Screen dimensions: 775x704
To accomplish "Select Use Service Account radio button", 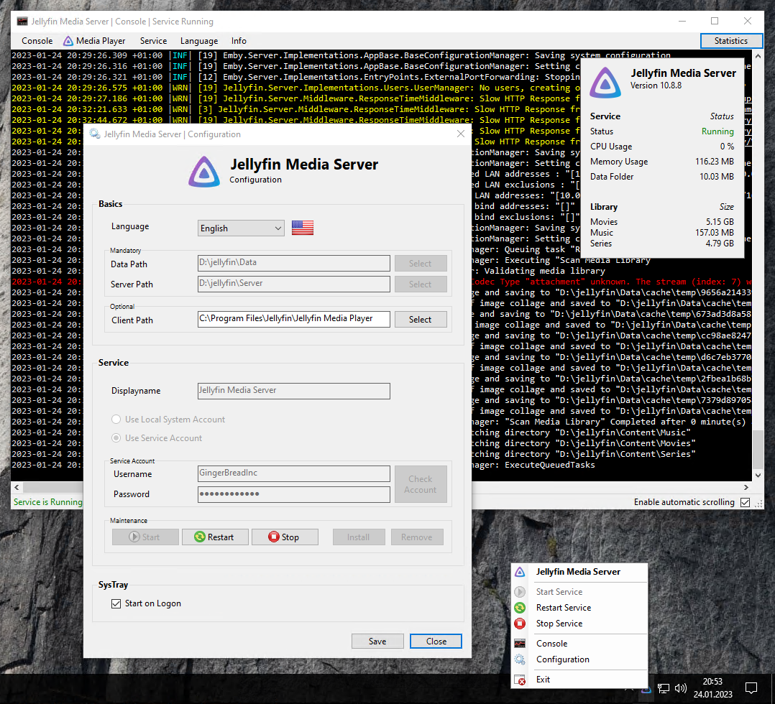I will point(116,437).
